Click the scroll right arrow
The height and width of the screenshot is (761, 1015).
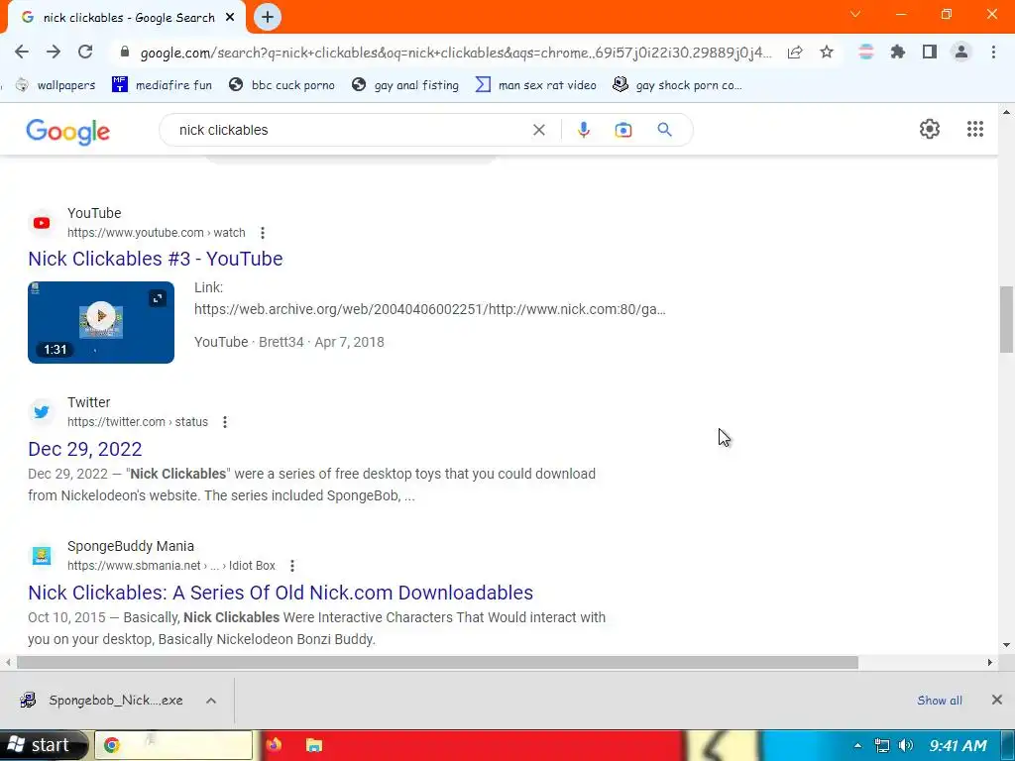pyautogui.click(x=990, y=663)
